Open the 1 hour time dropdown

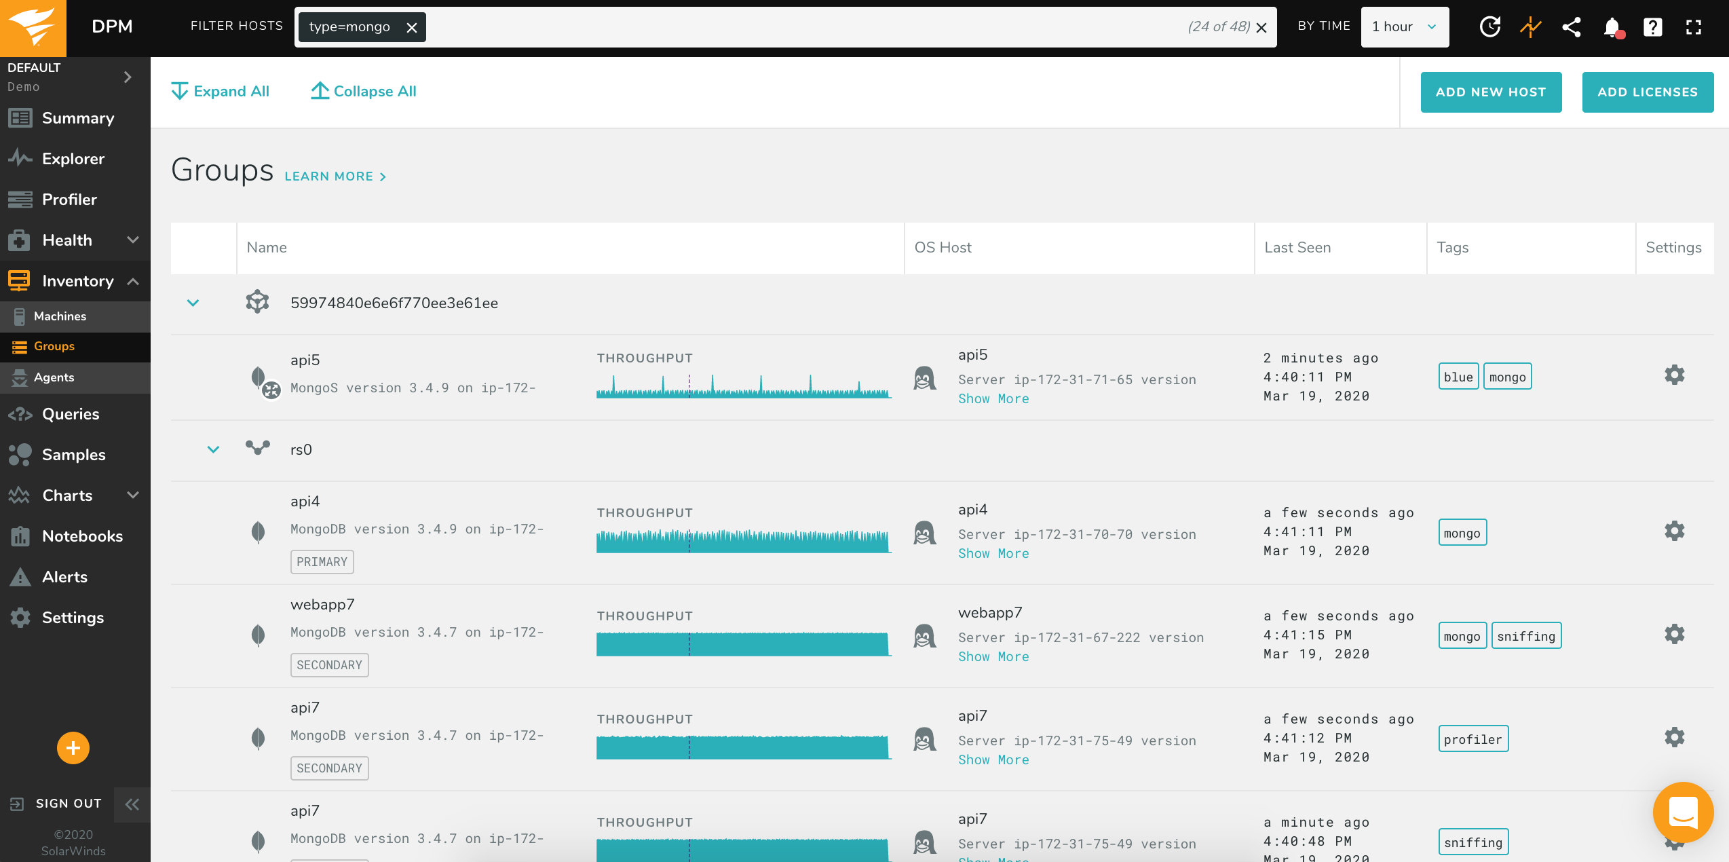point(1404,27)
